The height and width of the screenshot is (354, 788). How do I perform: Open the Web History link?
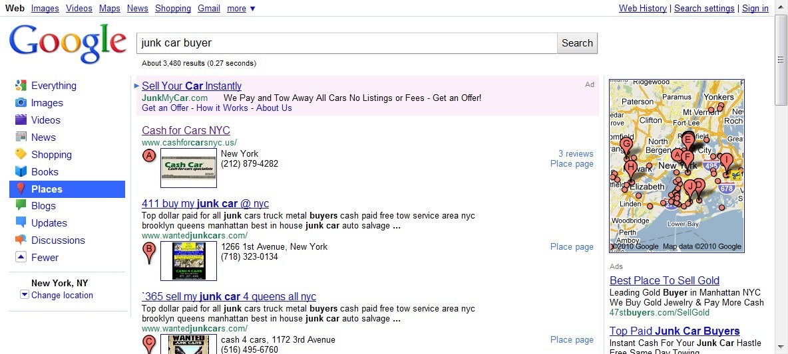click(643, 9)
